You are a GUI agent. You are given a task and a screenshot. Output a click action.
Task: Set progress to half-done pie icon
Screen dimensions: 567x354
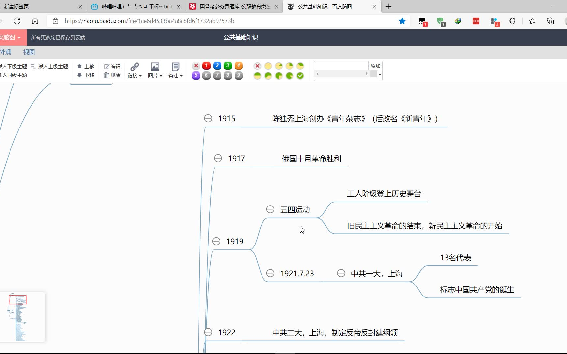(x=258, y=76)
